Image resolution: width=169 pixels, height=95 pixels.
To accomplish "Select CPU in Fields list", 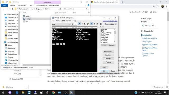I will coord(102,31).
